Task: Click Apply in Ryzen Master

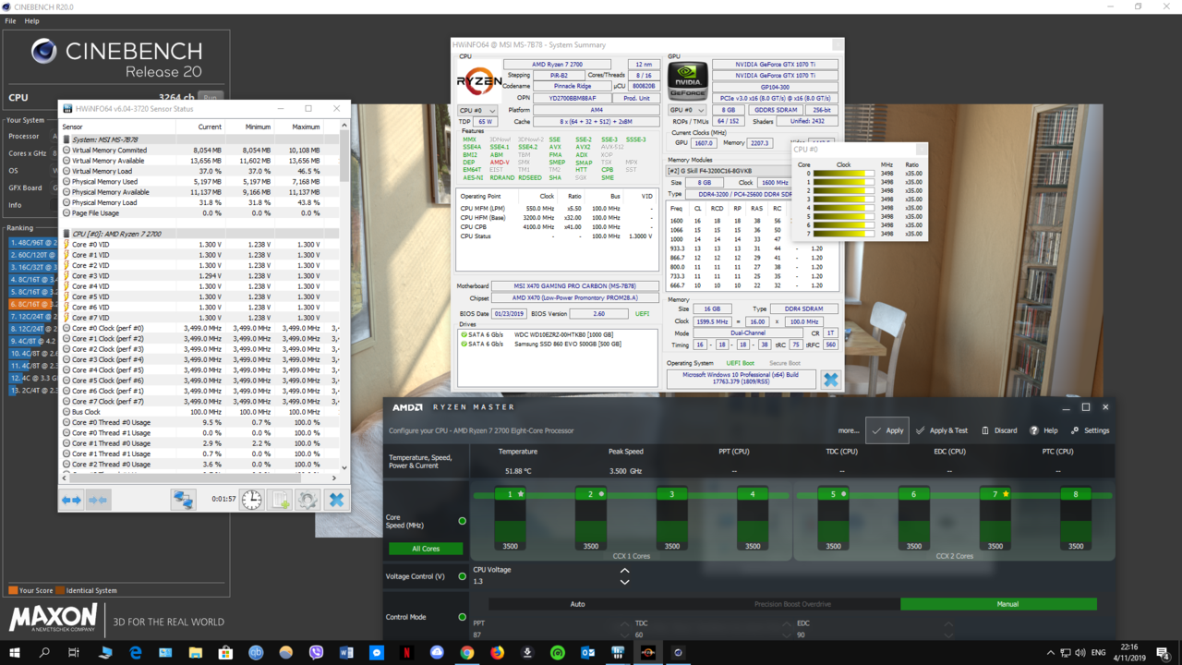Action: tap(886, 430)
